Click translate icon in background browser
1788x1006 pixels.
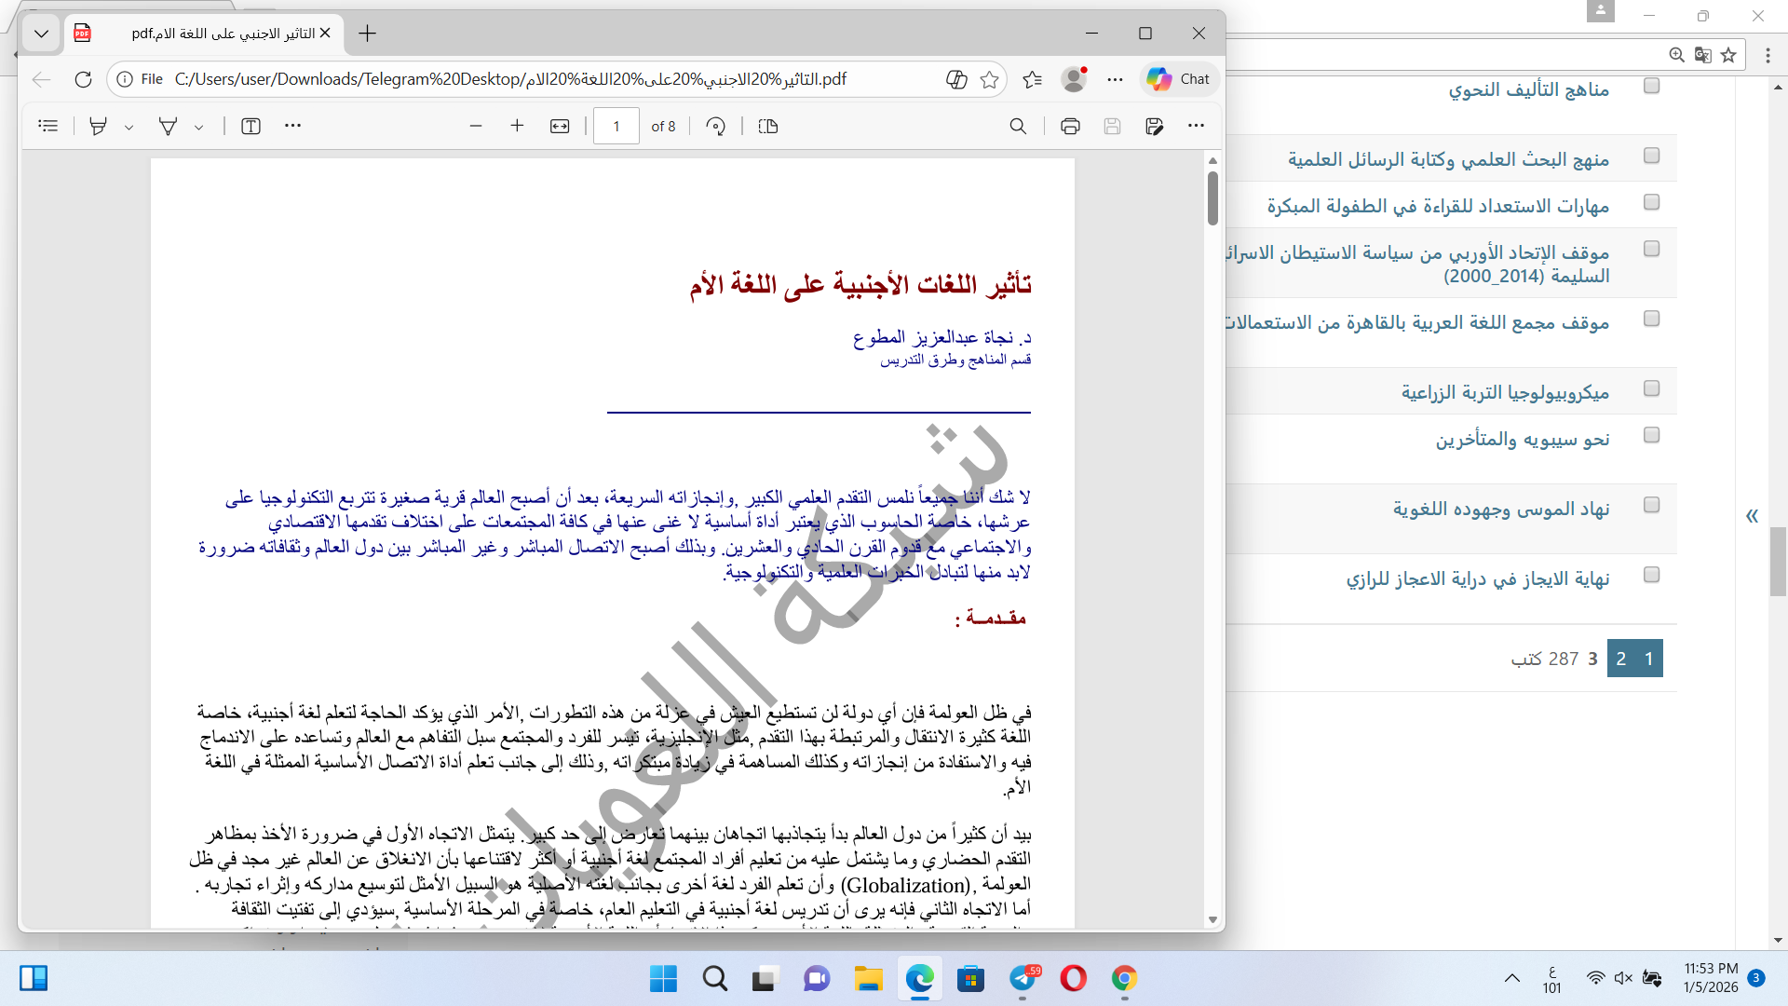[x=1702, y=55]
